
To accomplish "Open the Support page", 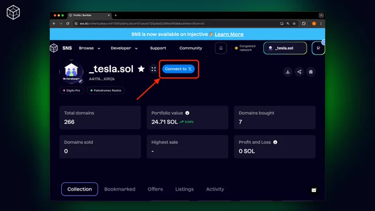I will point(158,48).
